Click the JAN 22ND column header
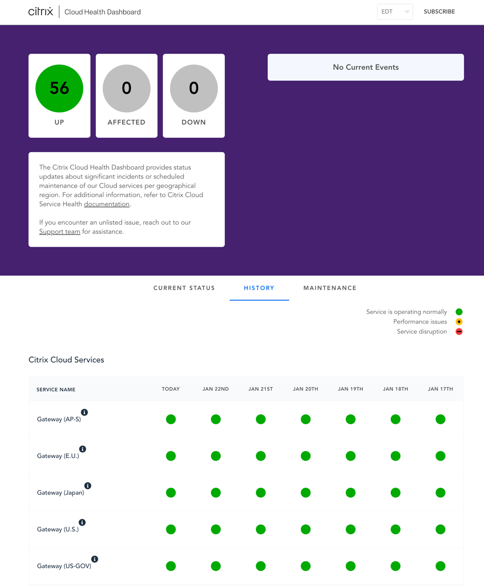The width and height of the screenshot is (484, 587). (x=216, y=389)
